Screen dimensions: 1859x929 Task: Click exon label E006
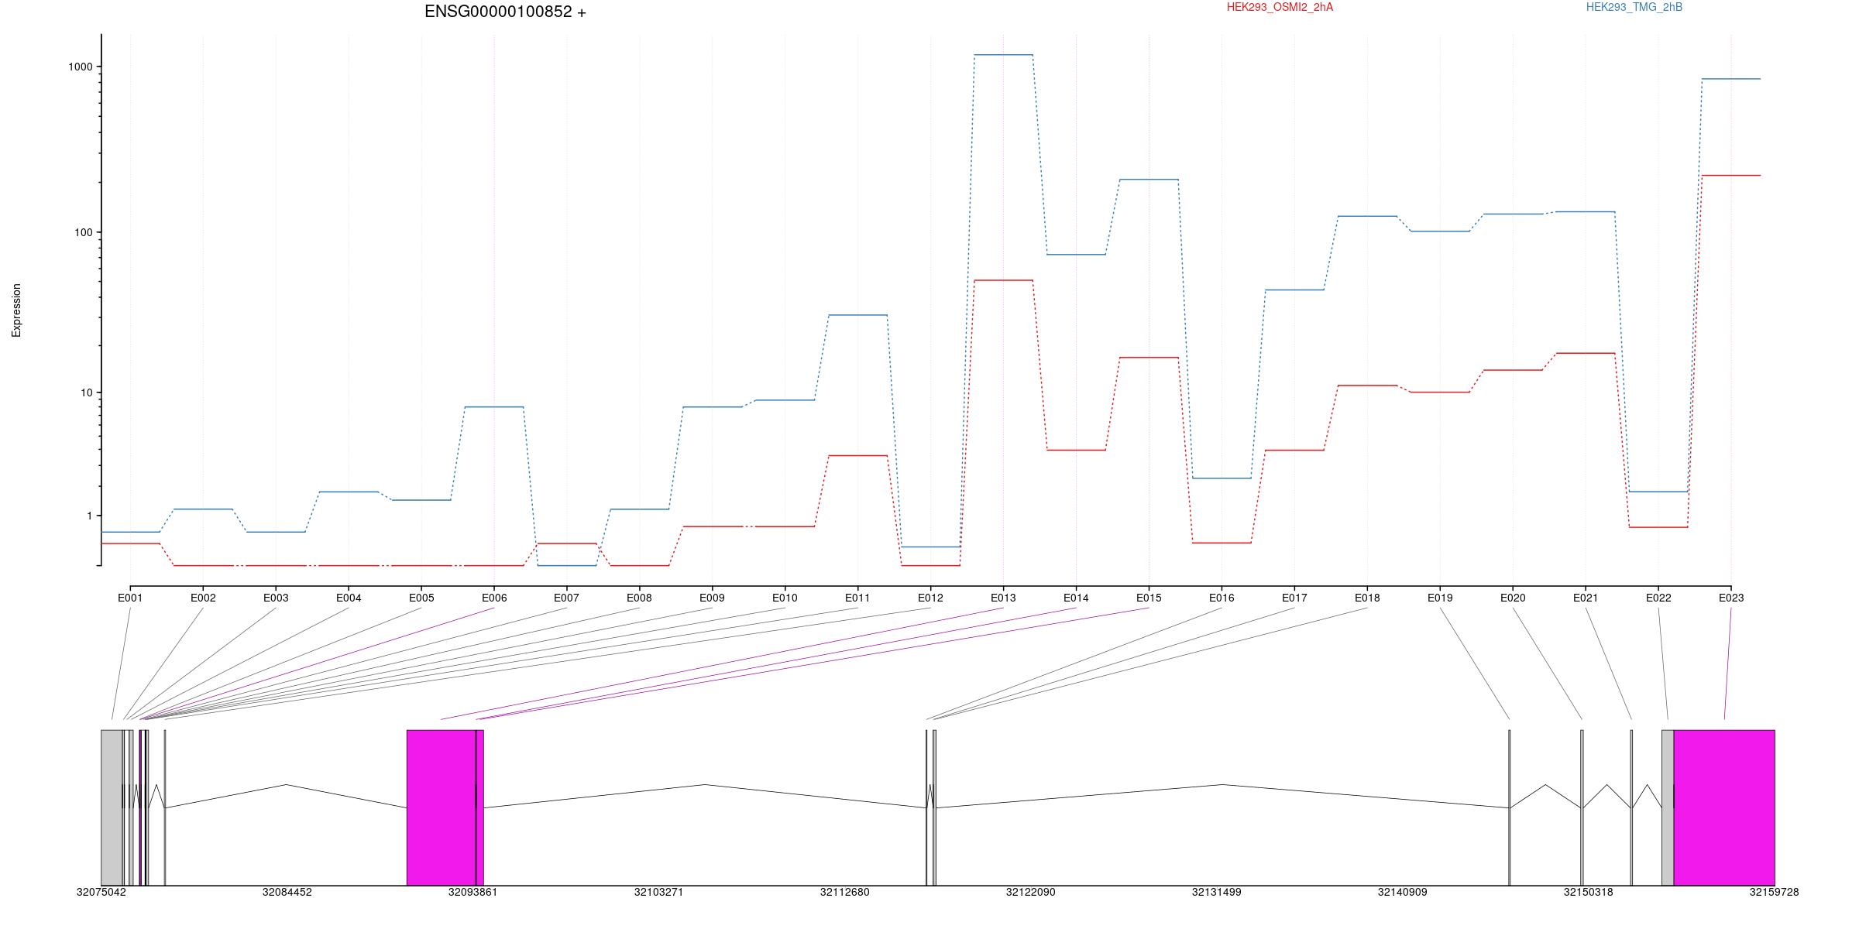tap(494, 598)
